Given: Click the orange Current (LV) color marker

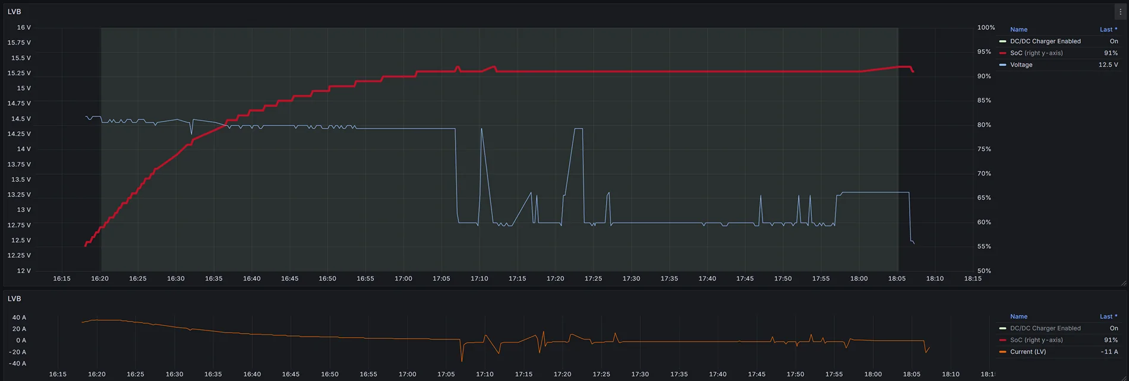Looking at the screenshot, I should [1003, 352].
